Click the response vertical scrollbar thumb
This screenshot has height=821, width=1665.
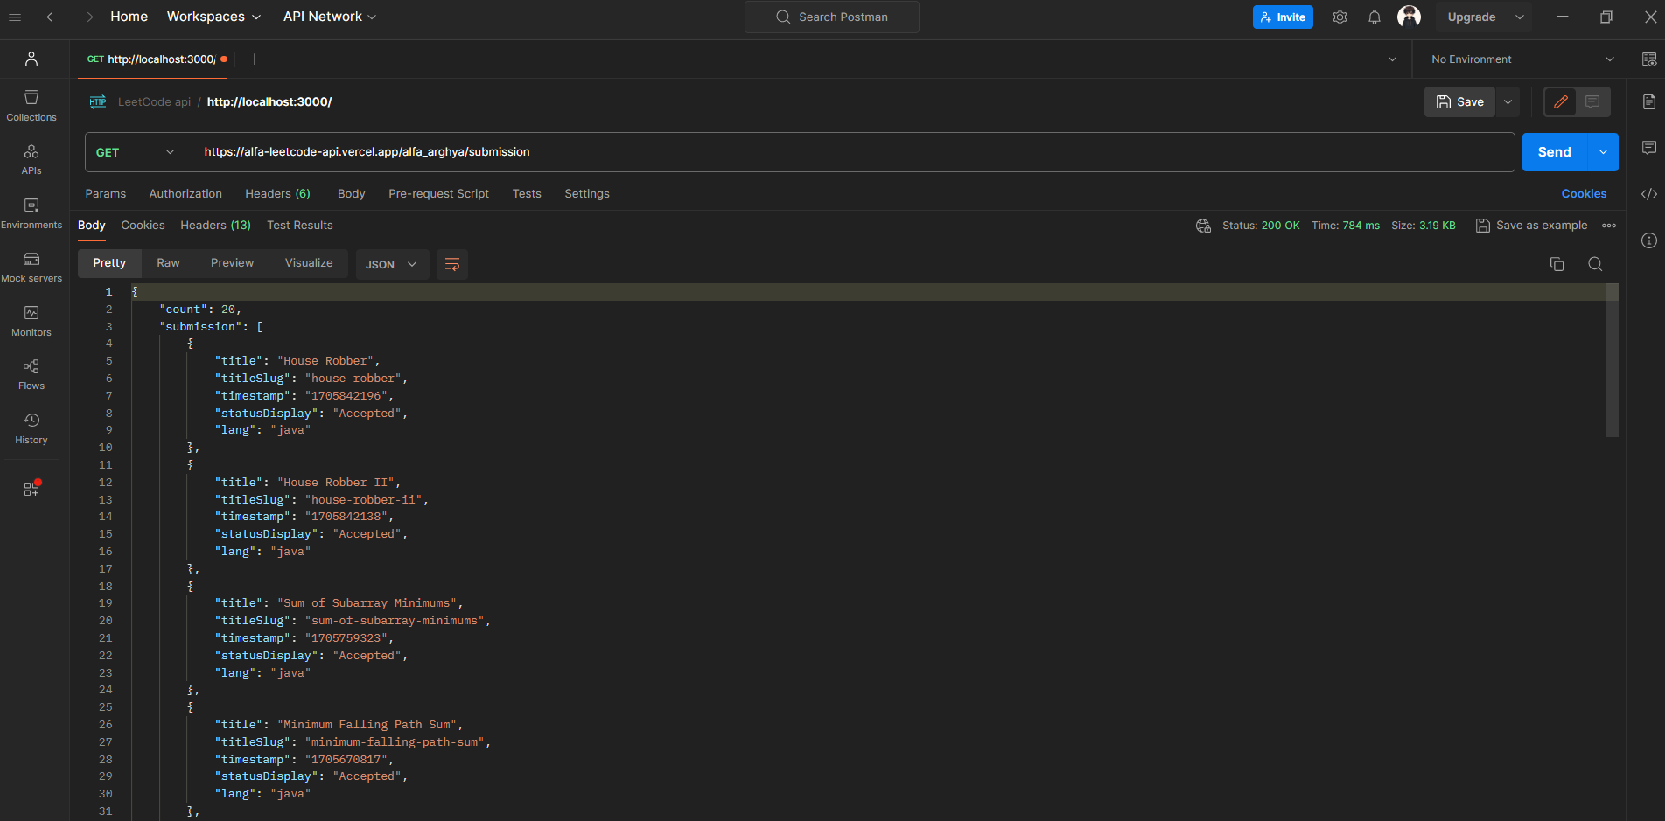(x=1612, y=360)
